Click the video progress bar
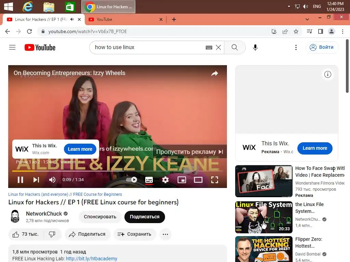The width and height of the screenshot is (350, 262). coord(118,171)
